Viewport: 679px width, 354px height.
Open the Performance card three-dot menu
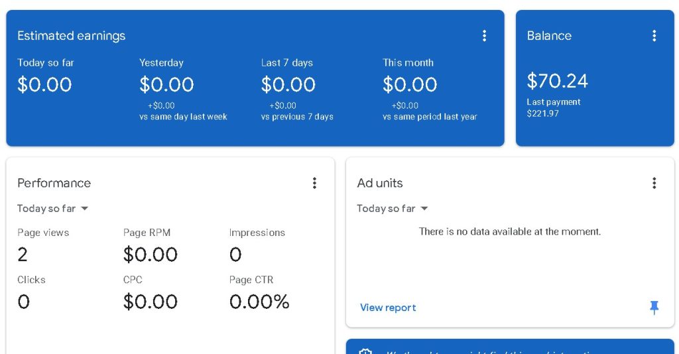tap(314, 183)
